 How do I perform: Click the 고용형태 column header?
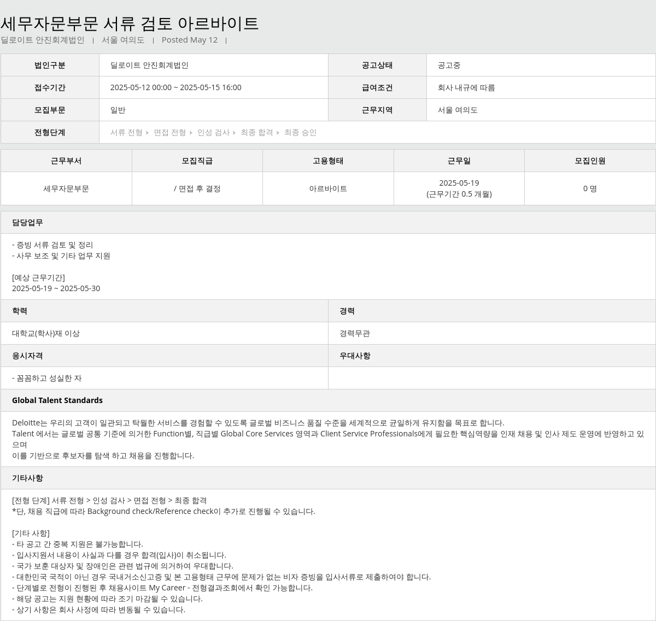(328, 161)
